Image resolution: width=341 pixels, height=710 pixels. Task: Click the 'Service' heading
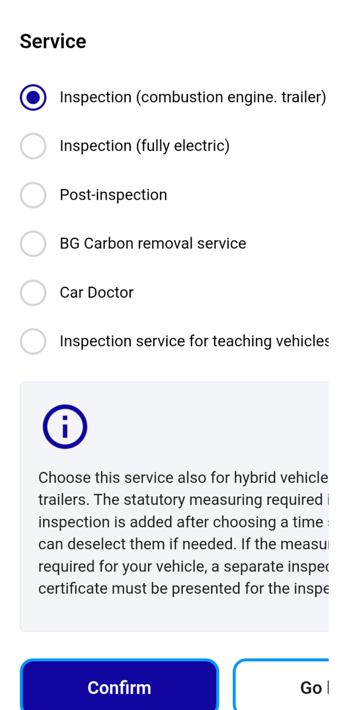coord(53,41)
